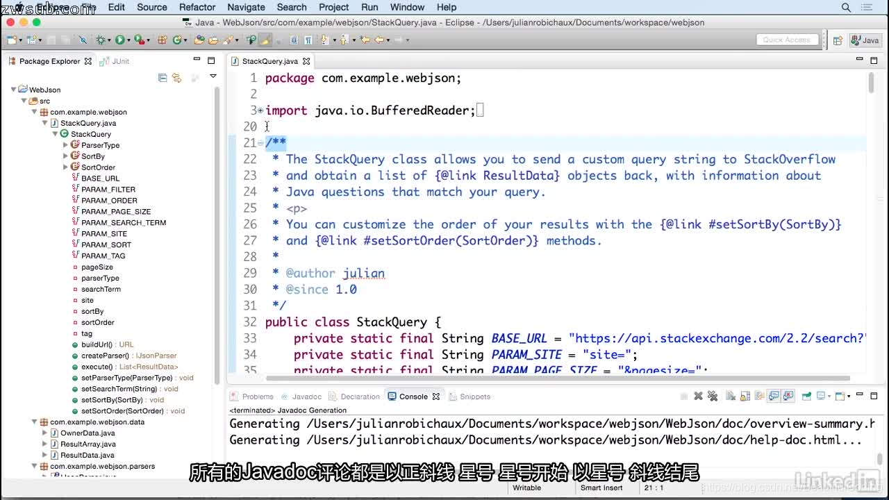Click the Remove Launch console icon
Screen dimensions: 889x500
[x=698, y=397]
